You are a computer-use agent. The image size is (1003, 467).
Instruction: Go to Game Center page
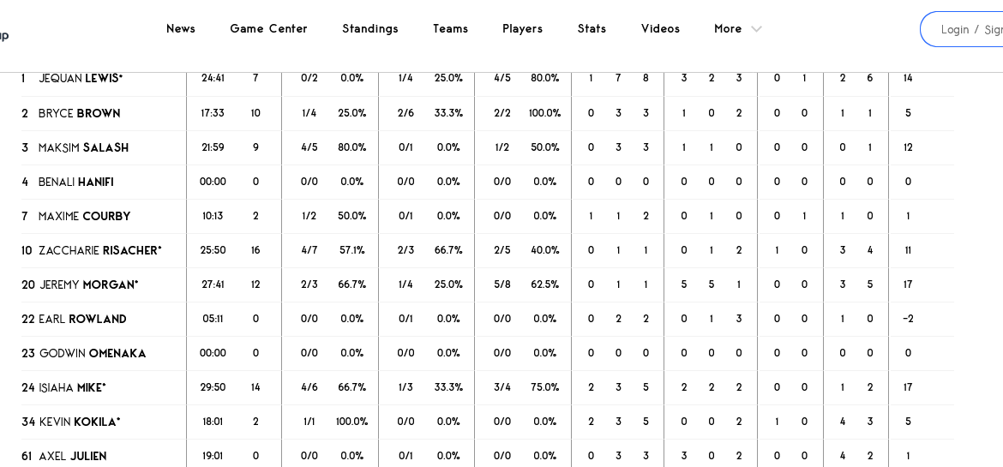click(x=268, y=28)
